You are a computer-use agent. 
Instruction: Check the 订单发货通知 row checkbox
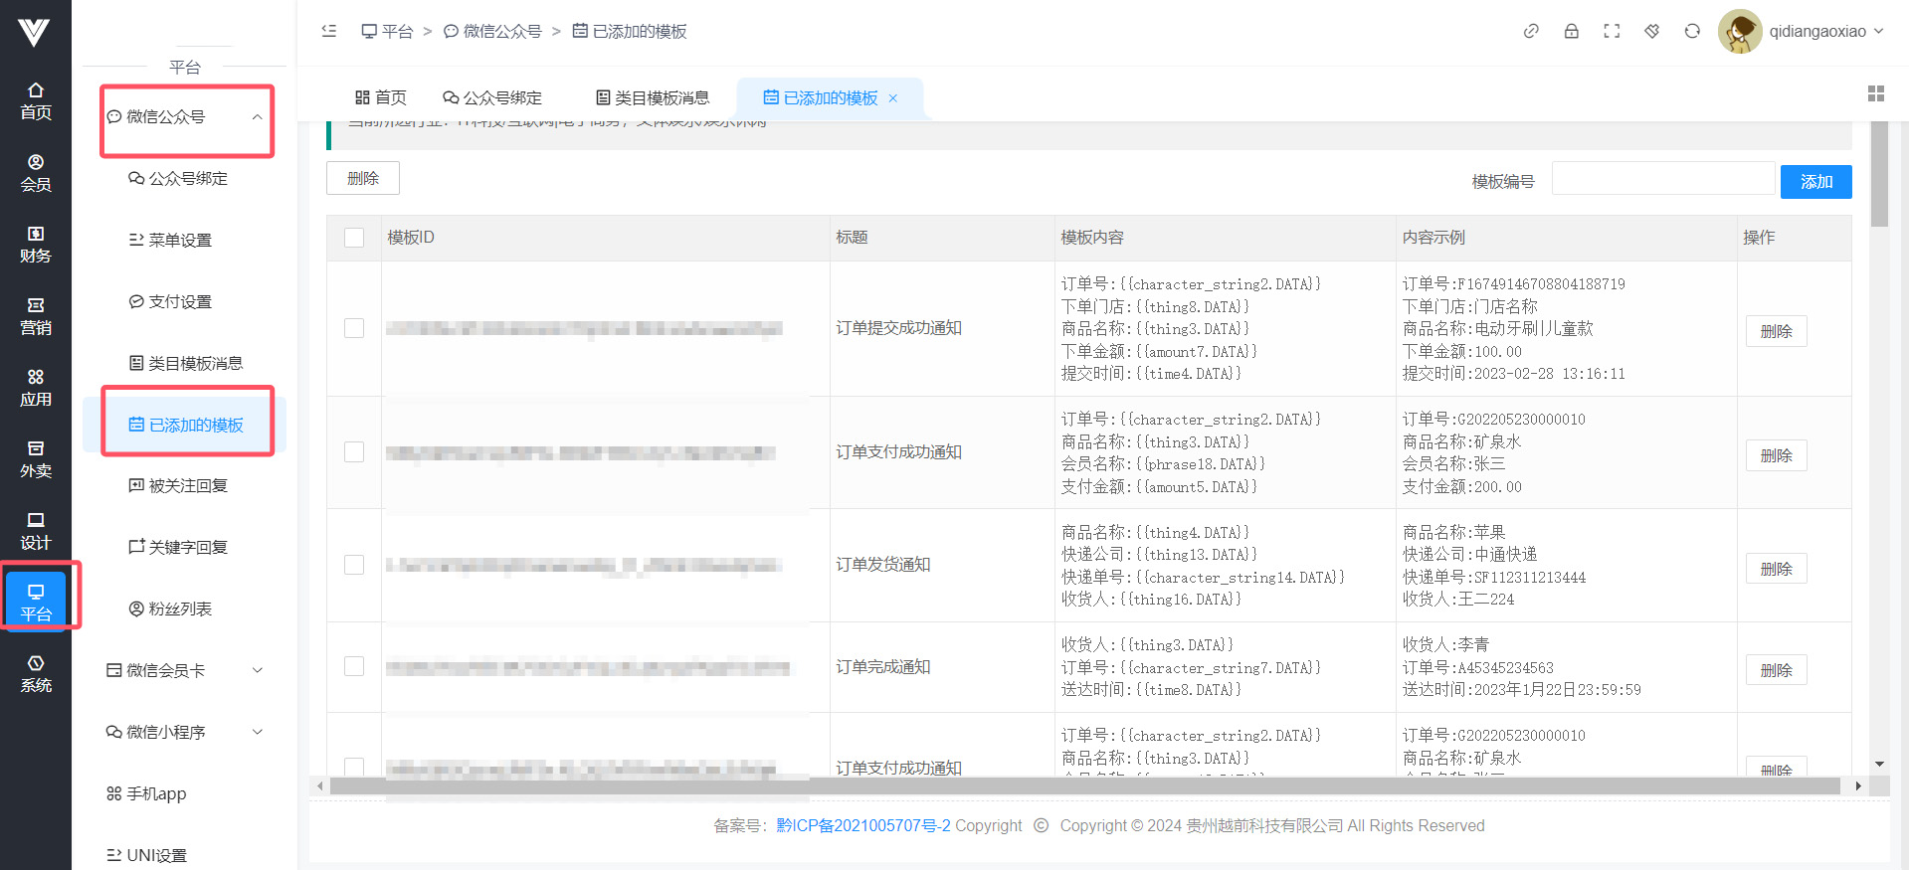(354, 565)
